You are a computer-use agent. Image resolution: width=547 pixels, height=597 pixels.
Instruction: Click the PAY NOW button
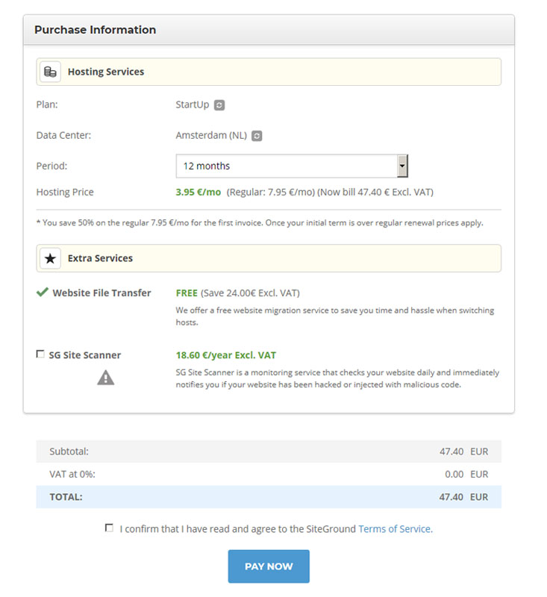269,566
